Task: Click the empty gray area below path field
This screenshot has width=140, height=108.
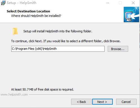Action: click(69, 69)
